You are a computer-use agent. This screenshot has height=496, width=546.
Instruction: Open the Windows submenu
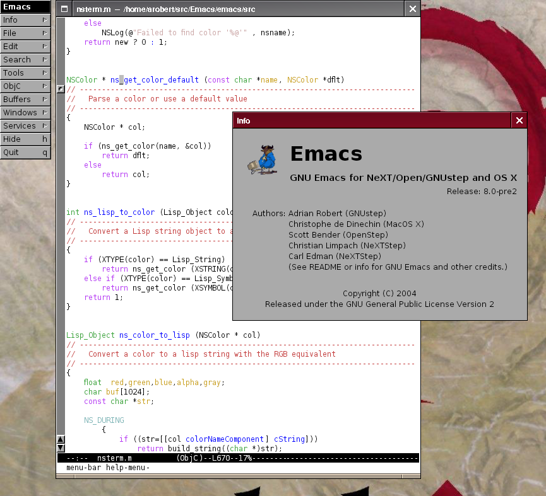25,112
